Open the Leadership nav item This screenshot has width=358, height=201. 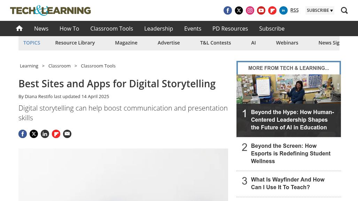tap(158, 29)
